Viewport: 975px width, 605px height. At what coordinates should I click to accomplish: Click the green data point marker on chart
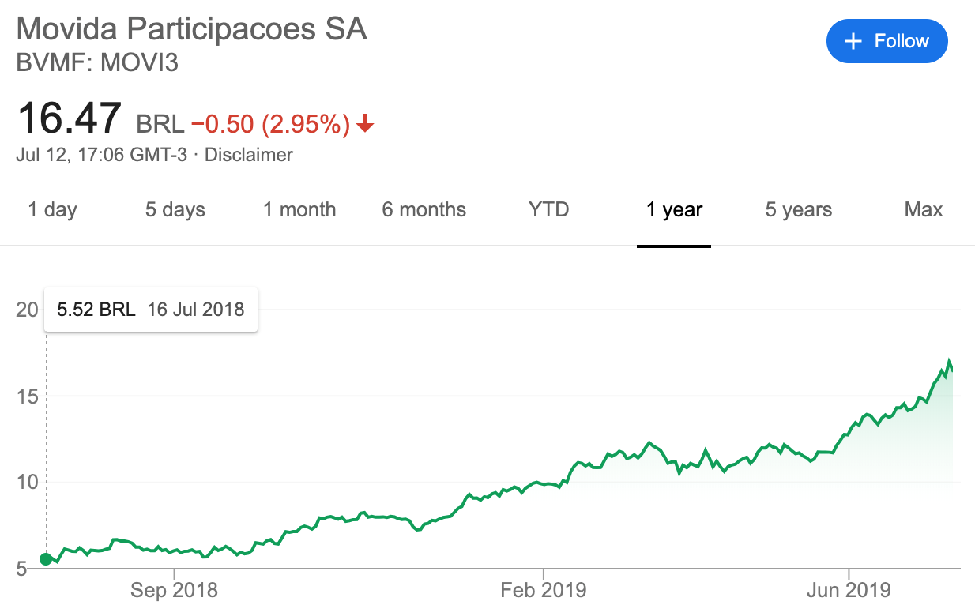coord(46,559)
